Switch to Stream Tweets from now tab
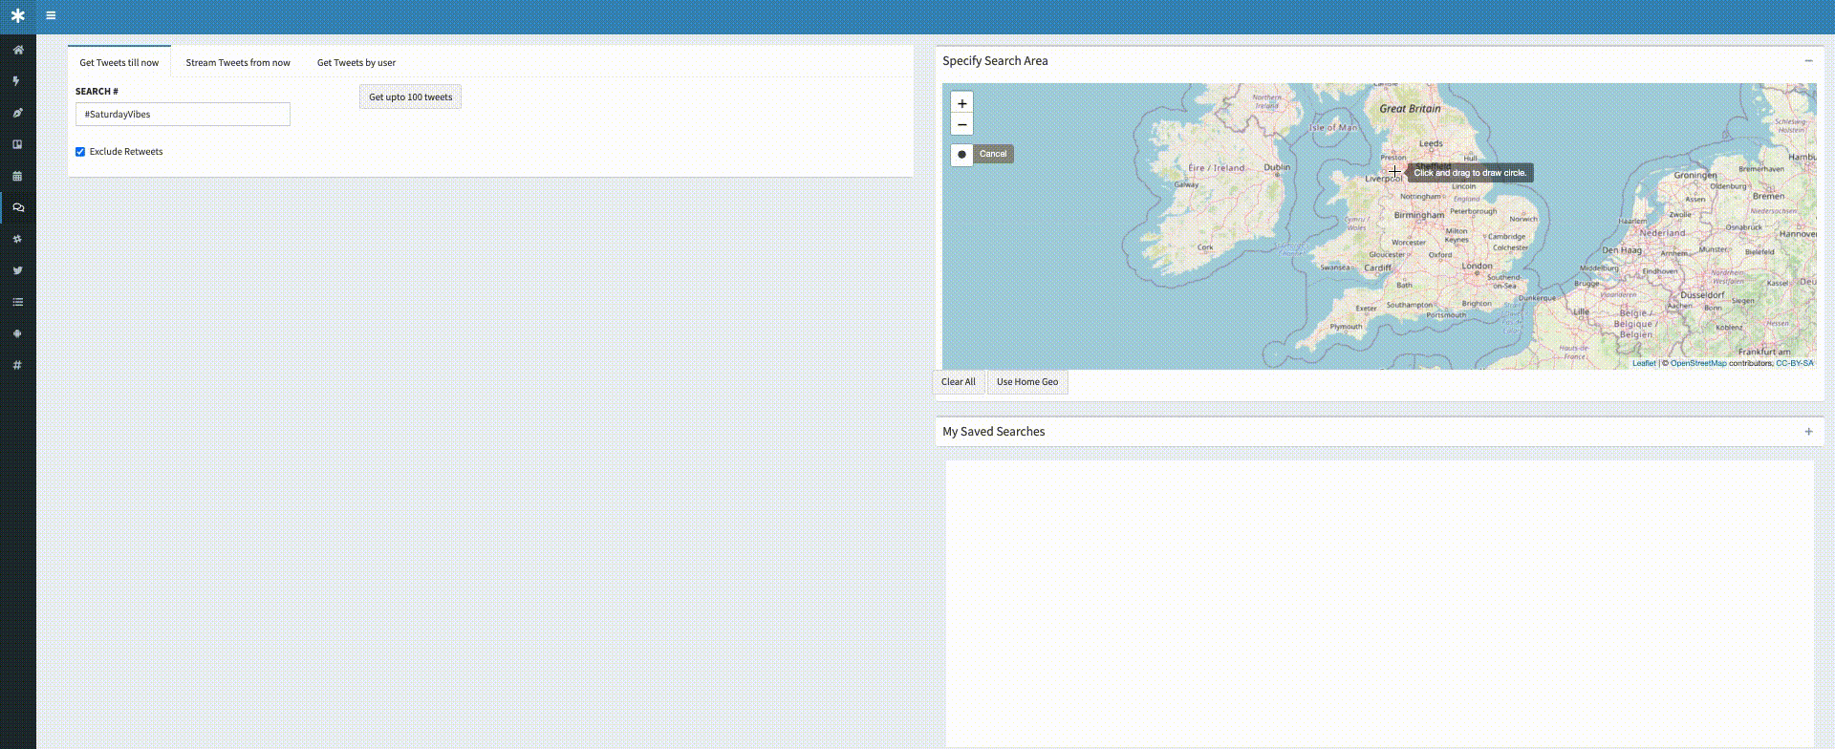 click(x=238, y=63)
